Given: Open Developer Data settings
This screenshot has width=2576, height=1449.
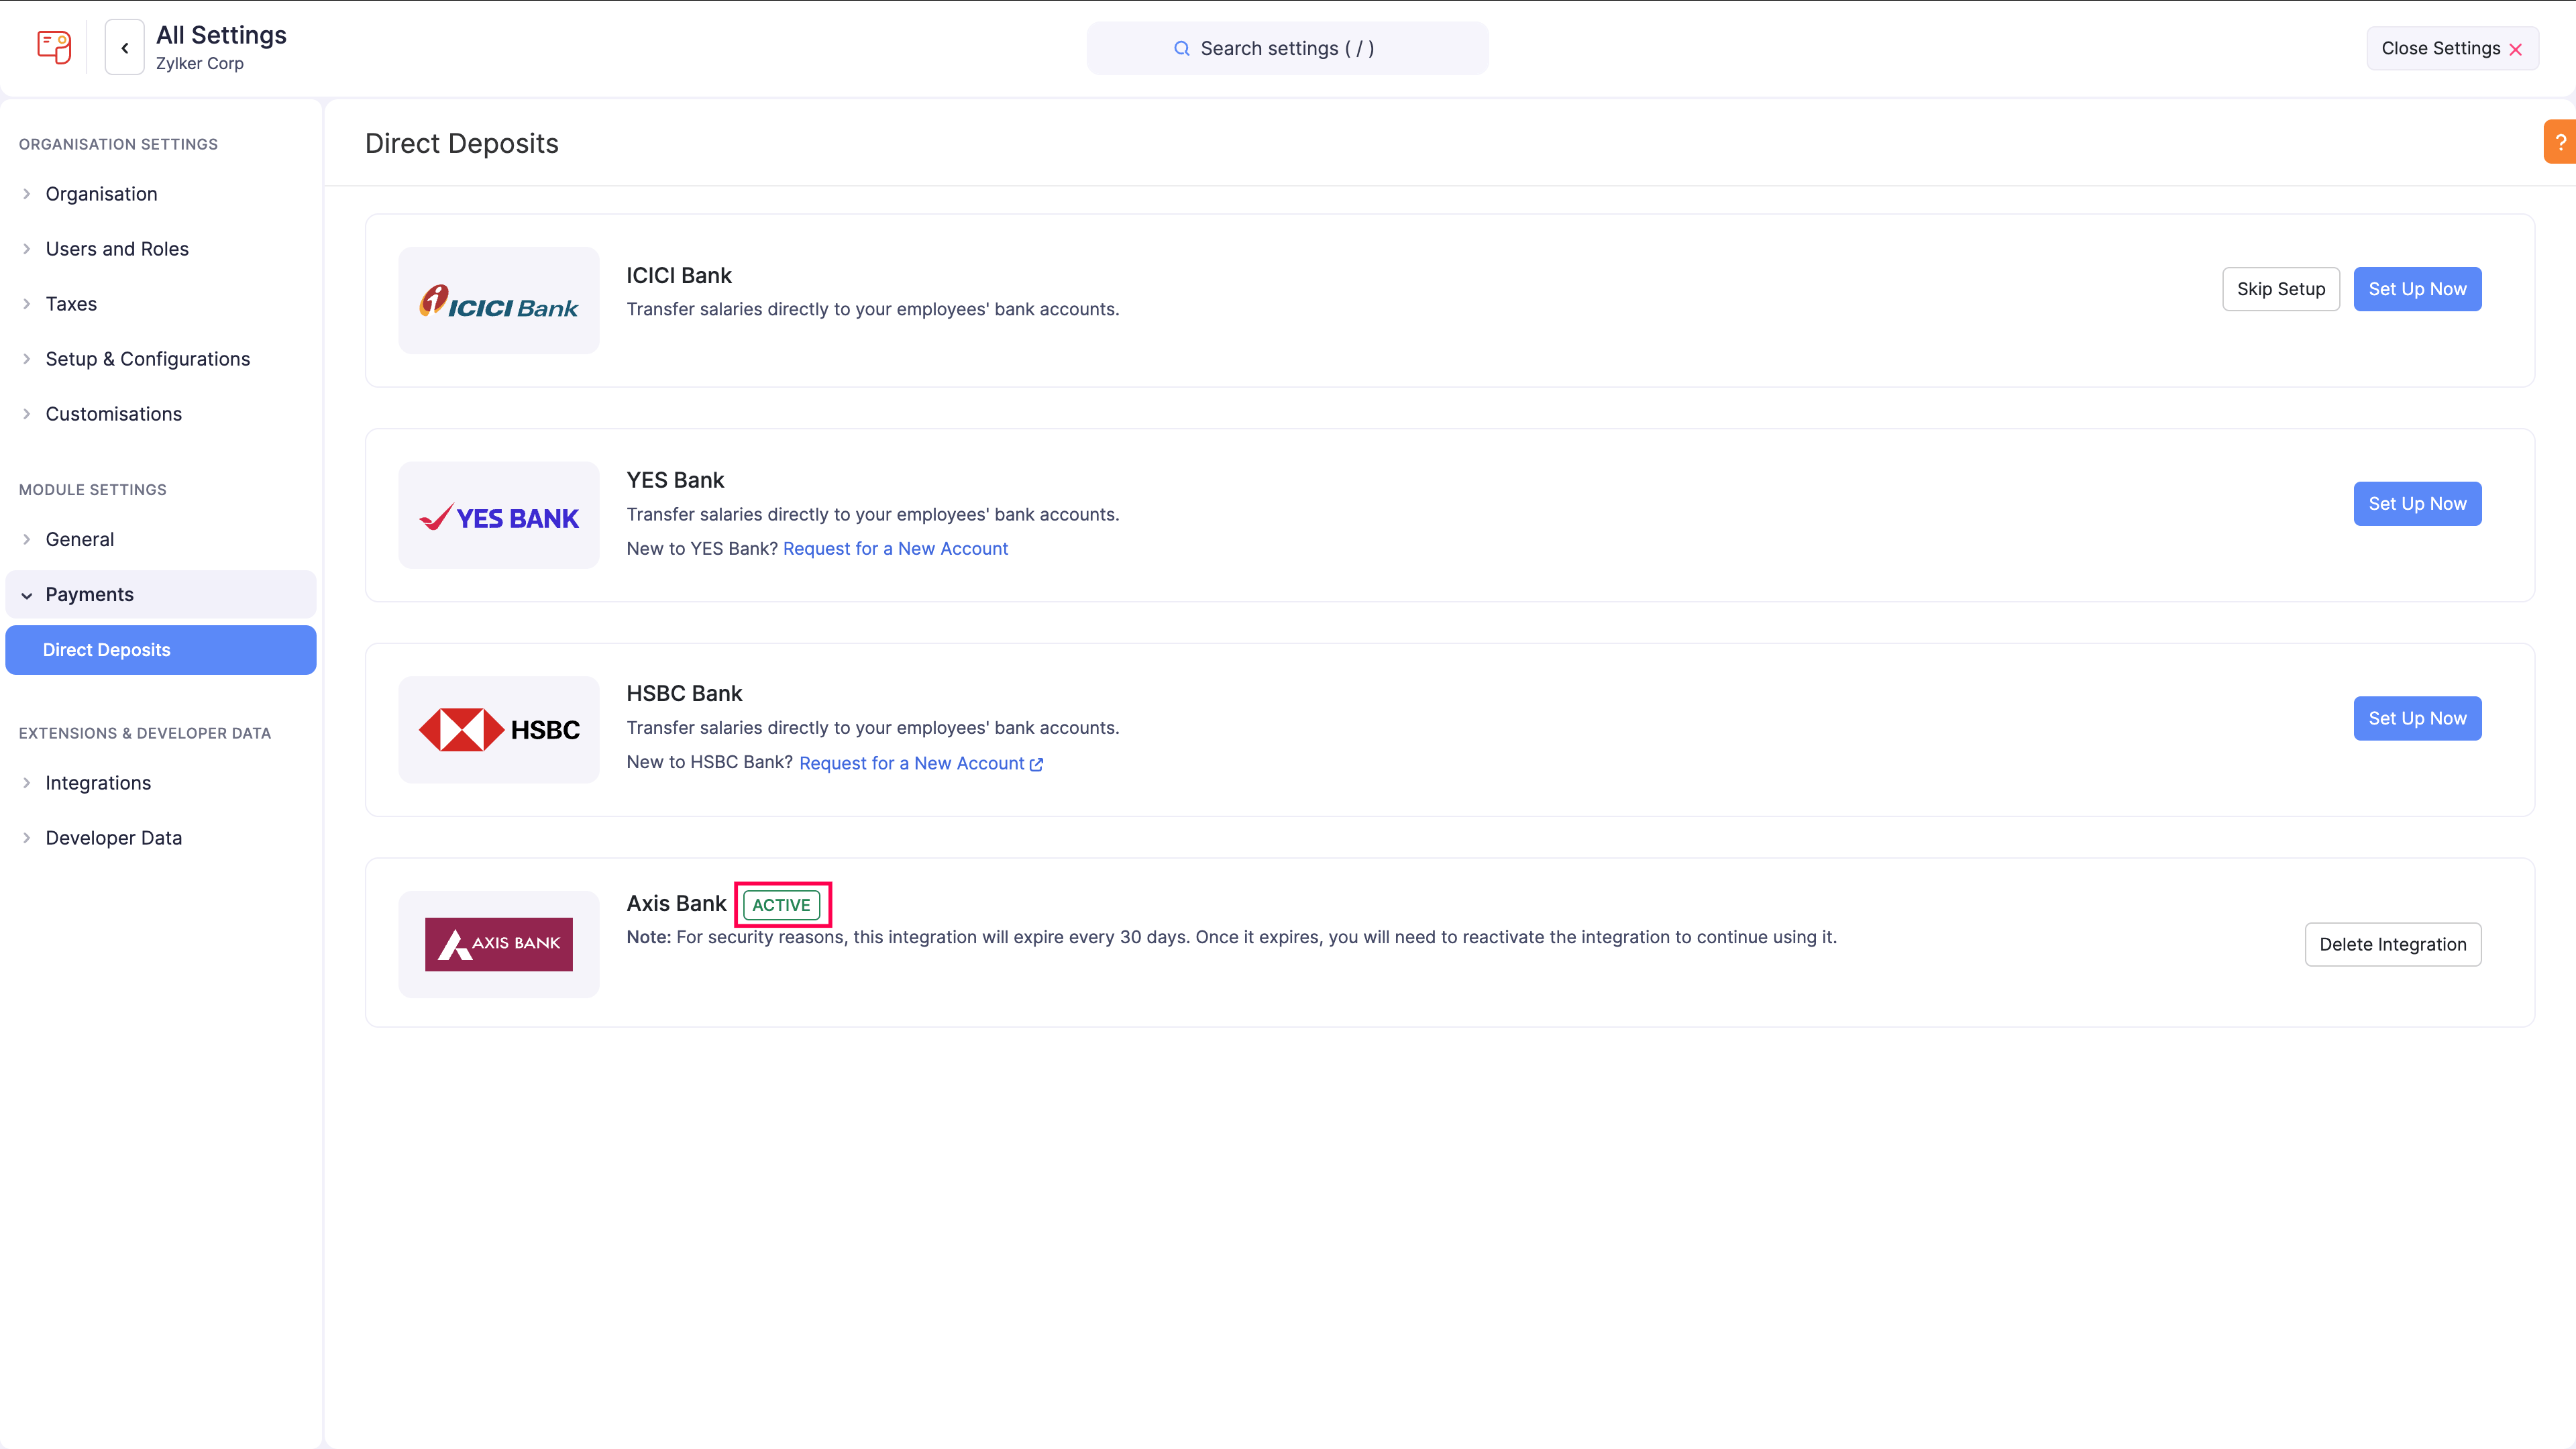Looking at the screenshot, I should pos(114,838).
